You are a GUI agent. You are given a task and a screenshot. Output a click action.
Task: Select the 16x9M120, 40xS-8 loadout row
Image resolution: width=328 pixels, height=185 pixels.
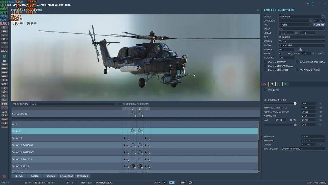click(135, 166)
